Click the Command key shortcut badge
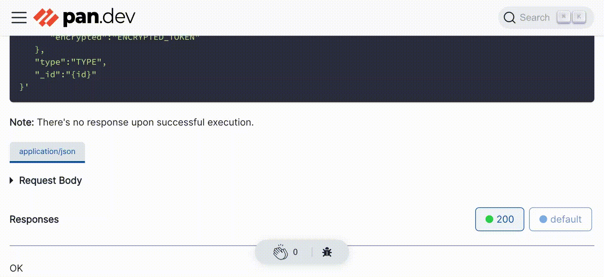This screenshot has width=604, height=277. (564, 17)
